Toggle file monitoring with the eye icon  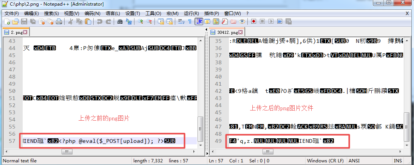click(x=242, y=21)
